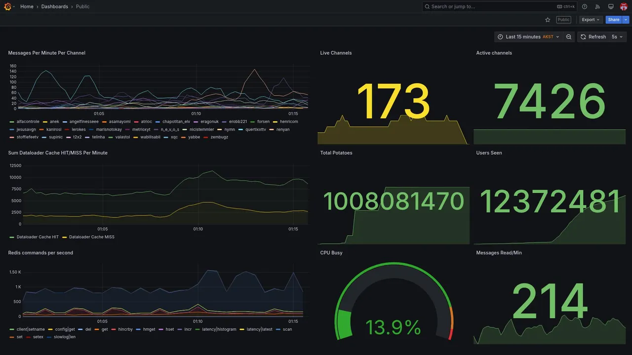The height and width of the screenshot is (355, 632).
Task: Expand the Share button arrow options
Action: click(x=626, y=20)
